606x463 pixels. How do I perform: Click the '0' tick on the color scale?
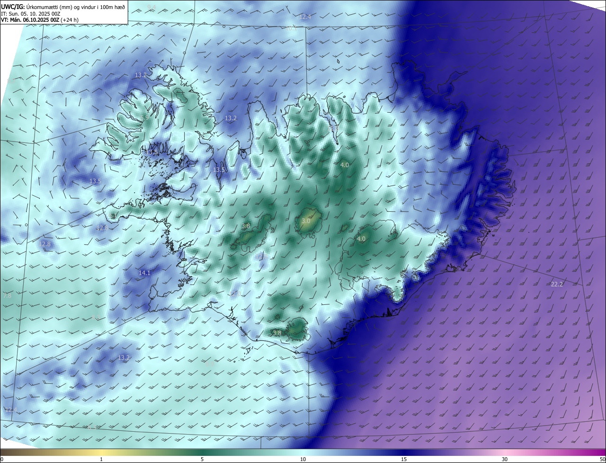click(2, 459)
